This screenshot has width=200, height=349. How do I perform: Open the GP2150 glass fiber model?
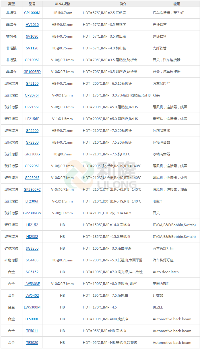(32, 84)
